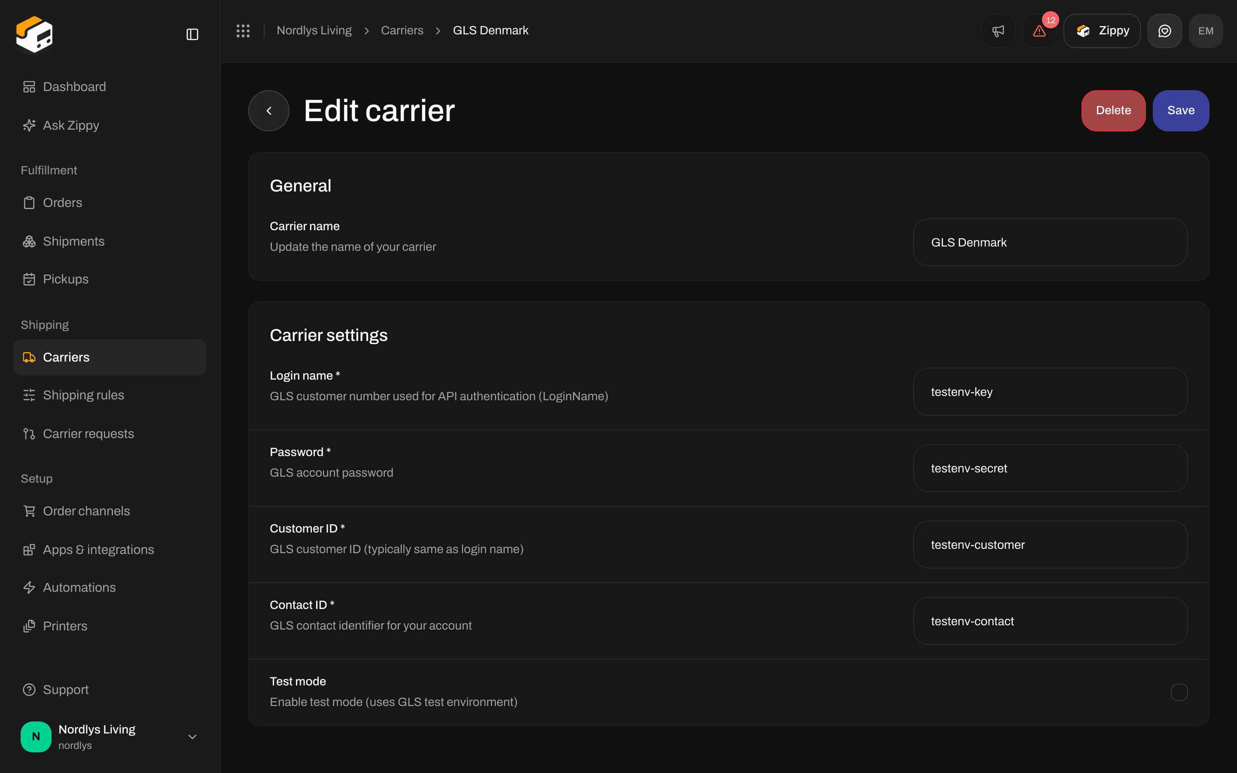1237x773 pixels.
Task: Click the back arrow next to Edit carrier
Action: tap(269, 110)
